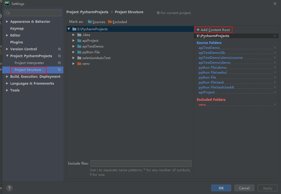Mark as Sources folder icon
This screenshot has height=194, width=281.
click(x=90, y=22)
